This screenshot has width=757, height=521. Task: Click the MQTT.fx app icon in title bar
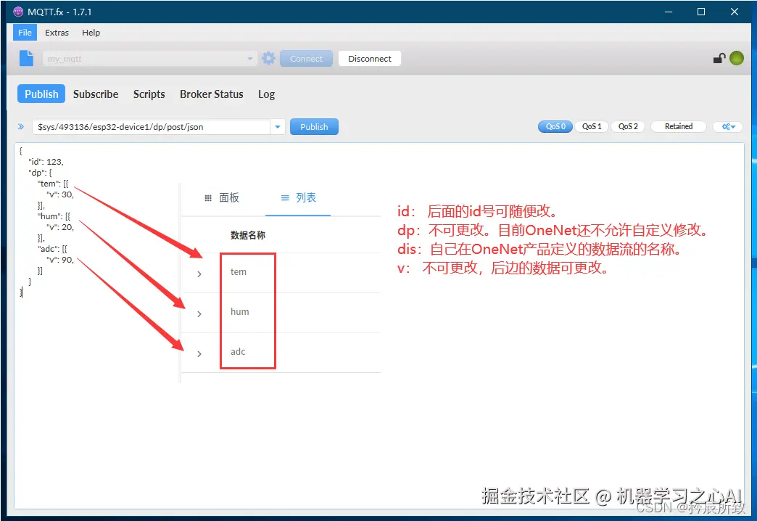pyautogui.click(x=18, y=12)
